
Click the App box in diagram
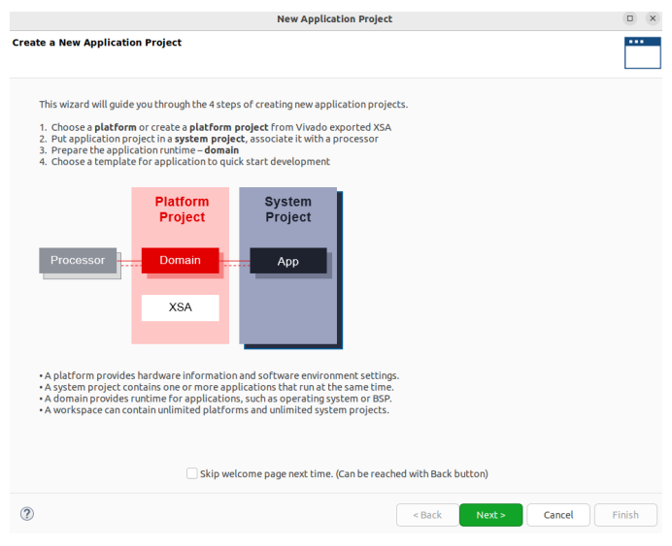tap(288, 261)
